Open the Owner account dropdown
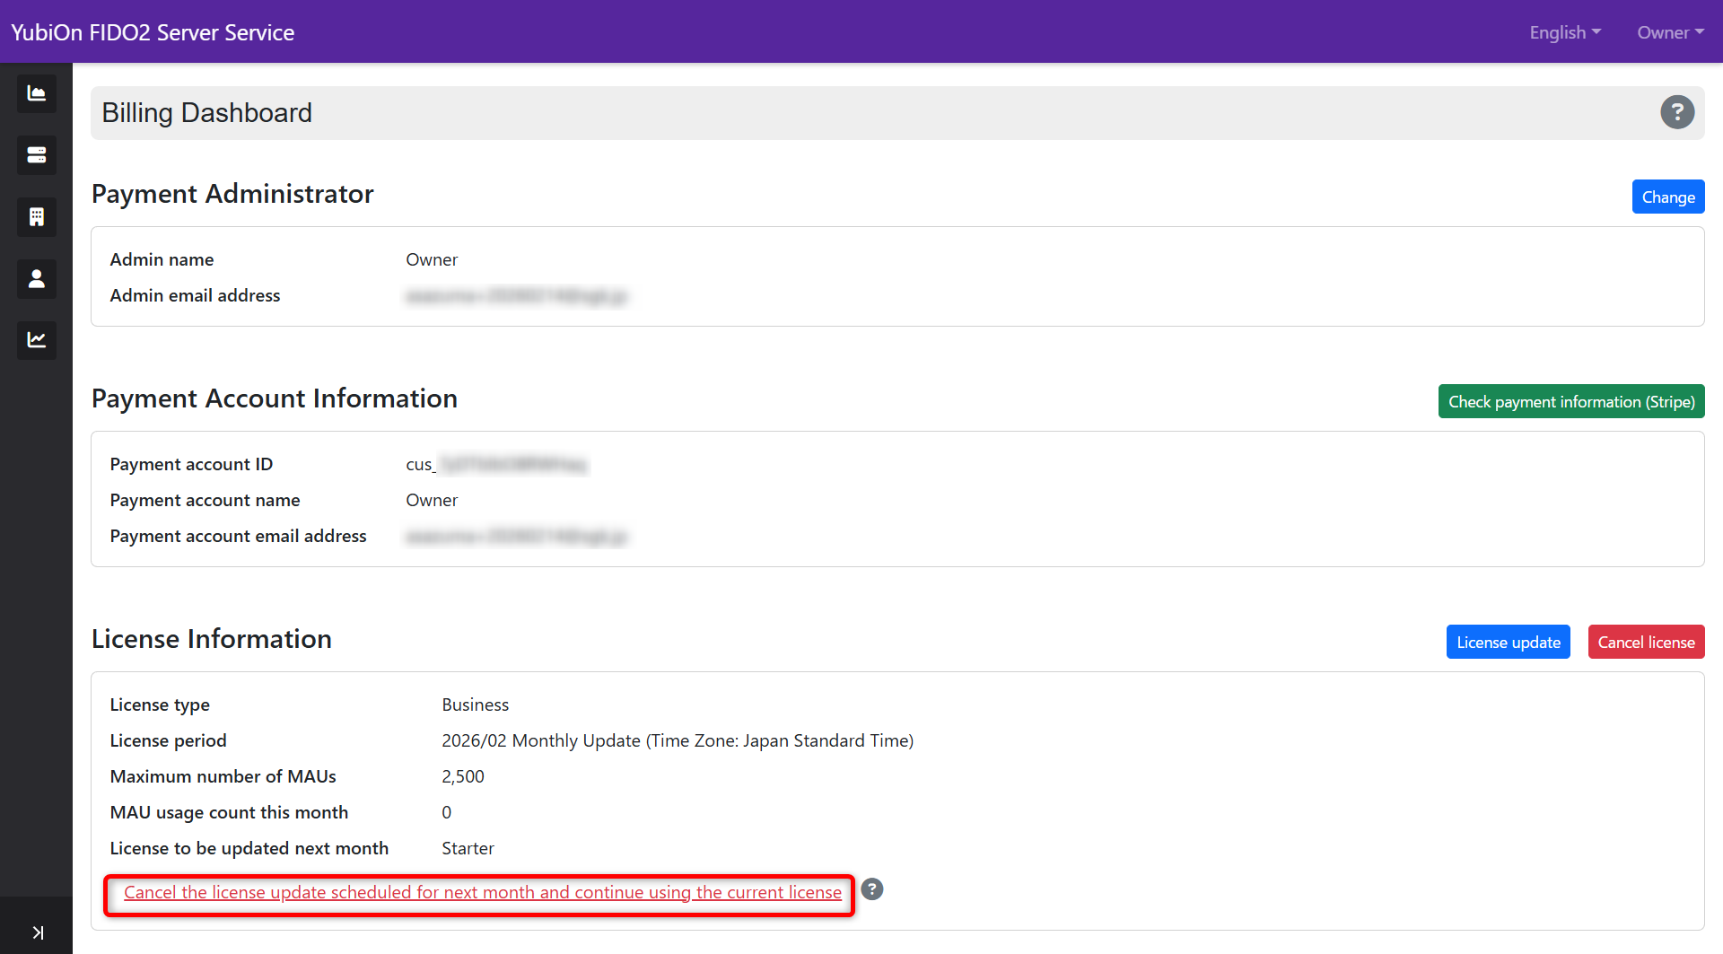 (1668, 31)
